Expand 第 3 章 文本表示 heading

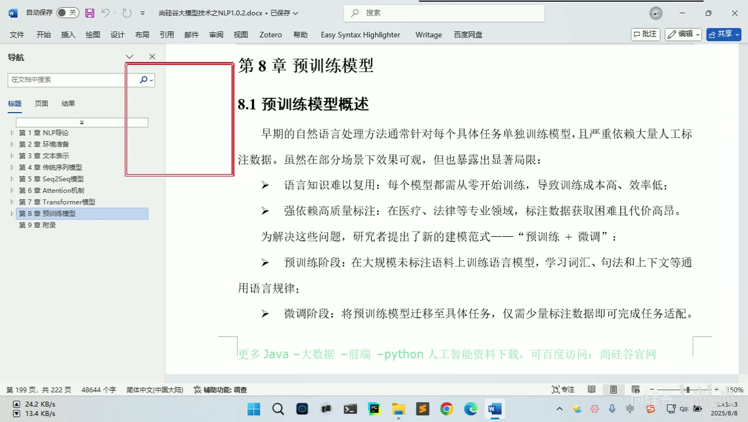pos(12,156)
